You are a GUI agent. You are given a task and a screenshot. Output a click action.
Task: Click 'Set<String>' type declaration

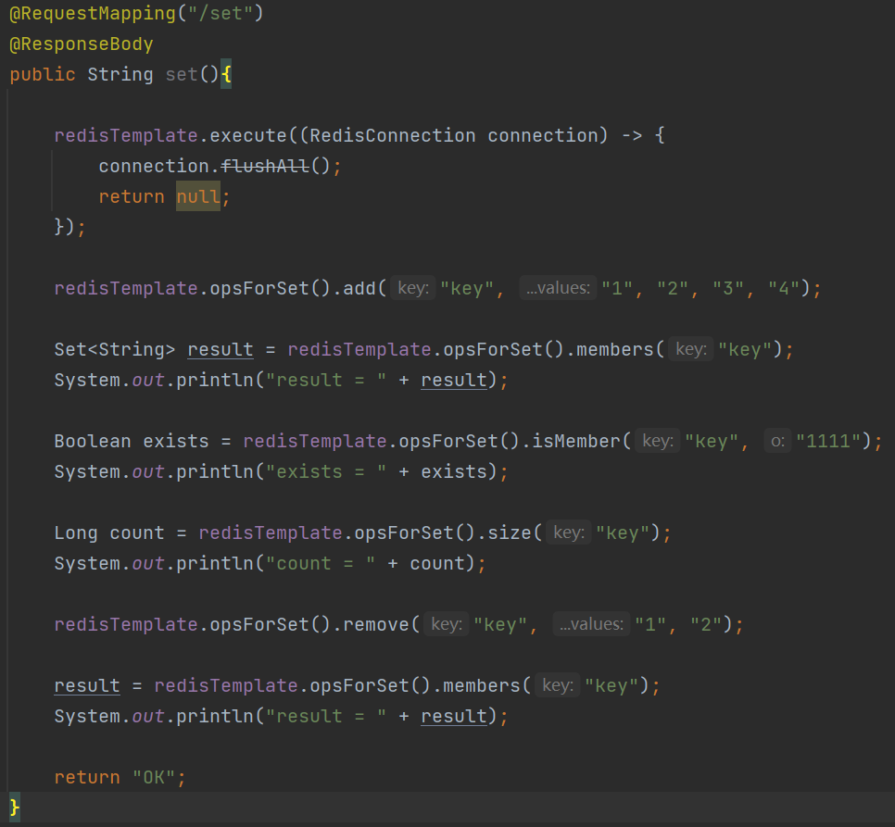pyautogui.click(x=115, y=349)
